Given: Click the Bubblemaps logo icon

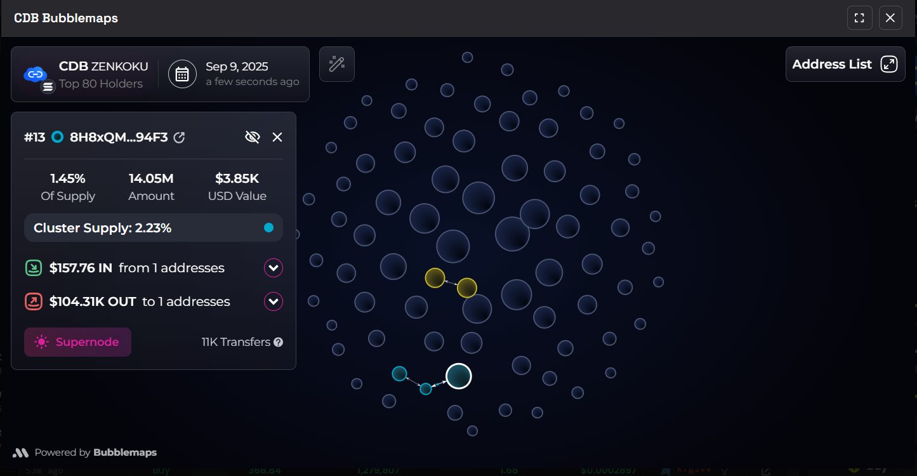Looking at the screenshot, I should coord(21,453).
